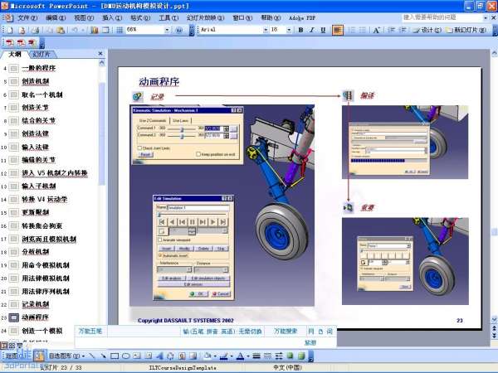Toggle Bold formatting
This screenshot has height=373, width=498.
tap(300, 30)
